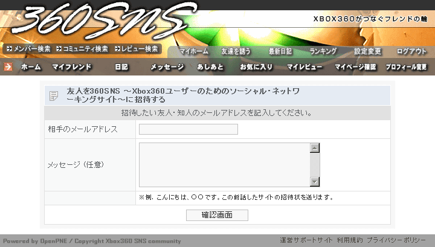Image resolution: width=435 pixels, height=247 pixels.
Task: Click the 友人を360SNS invite heading
Action: [x=183, y=95]
